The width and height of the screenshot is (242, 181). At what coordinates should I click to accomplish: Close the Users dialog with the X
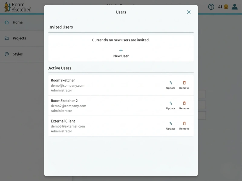(x=188, y=12)
